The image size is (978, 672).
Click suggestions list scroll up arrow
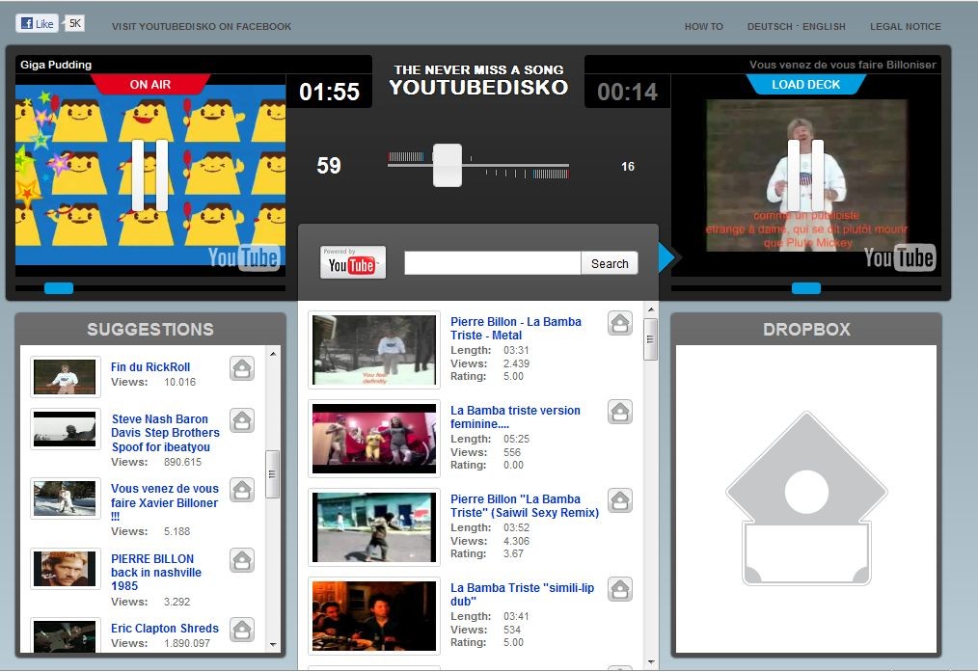(273, 354)
